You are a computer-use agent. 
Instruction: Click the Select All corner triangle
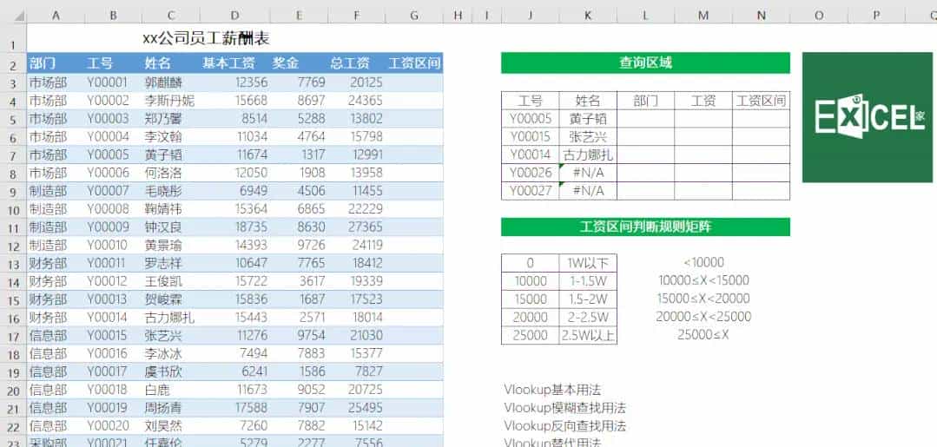tap(19, 16)
